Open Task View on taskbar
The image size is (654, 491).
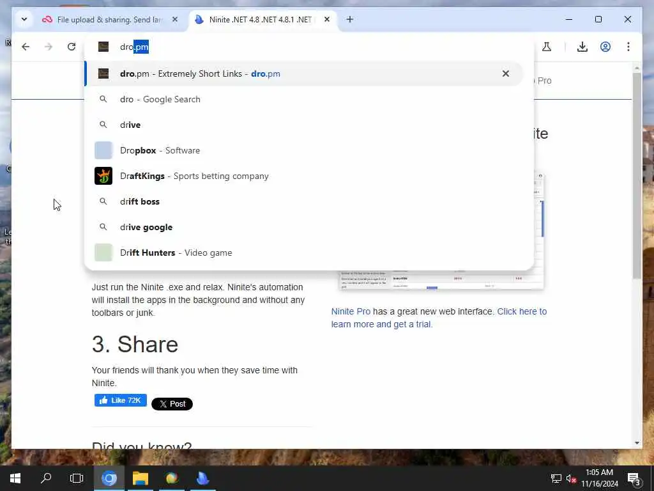coord(77,478)
